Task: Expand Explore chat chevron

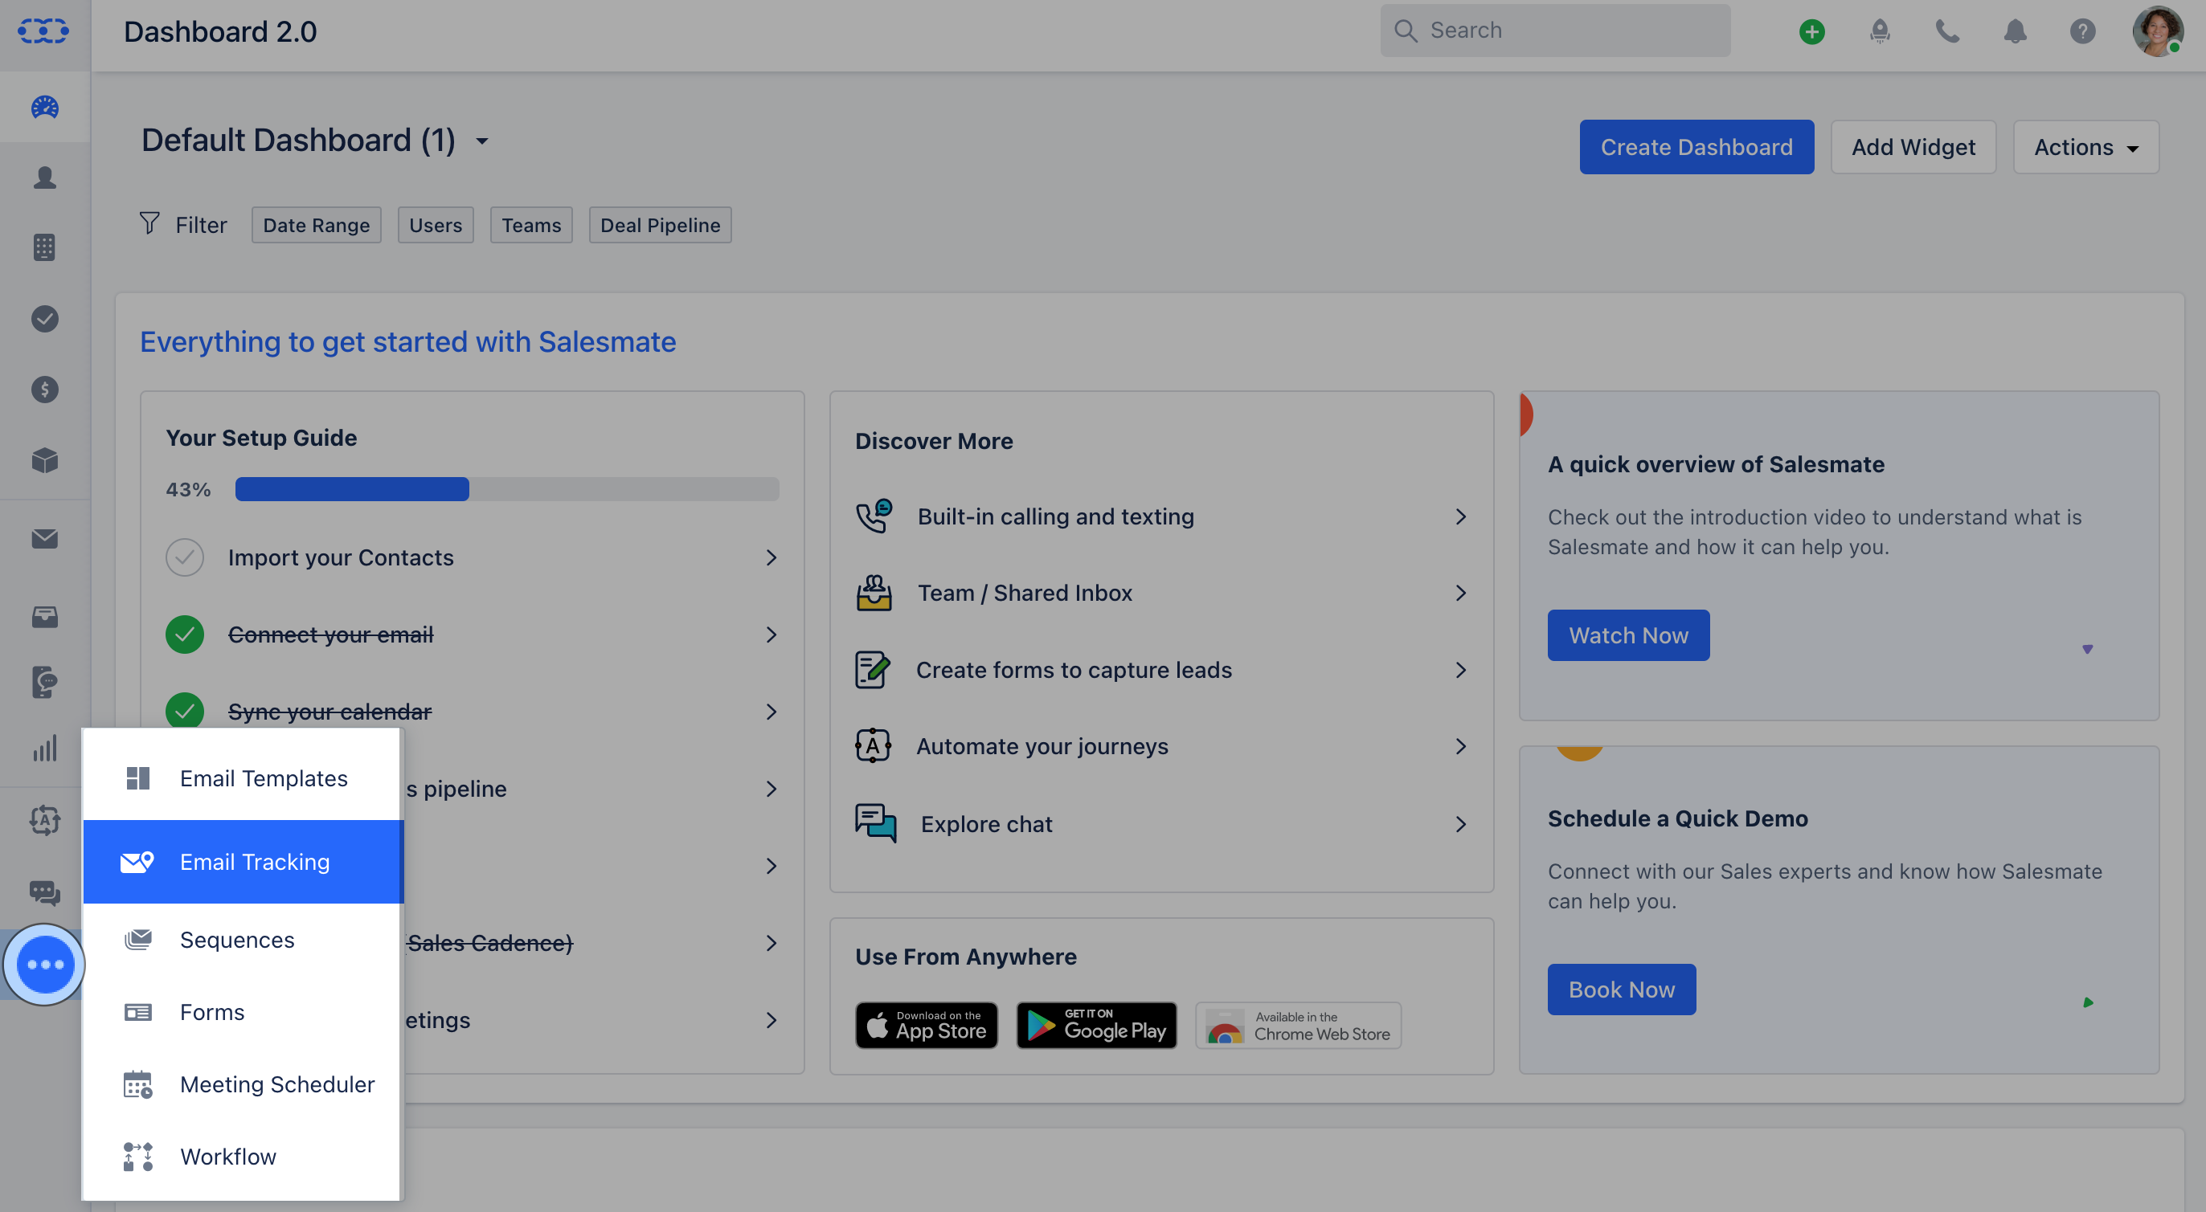Action: 1461,823
